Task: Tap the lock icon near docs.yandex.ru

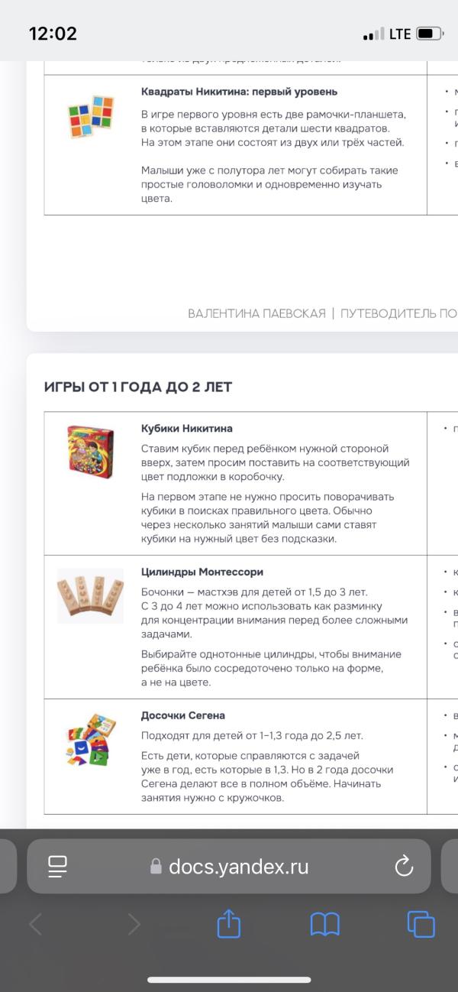Action: pos(156,866)
